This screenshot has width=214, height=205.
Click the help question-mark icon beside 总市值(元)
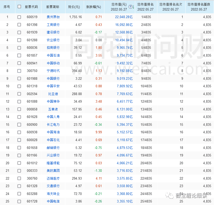tap(130, 7)
